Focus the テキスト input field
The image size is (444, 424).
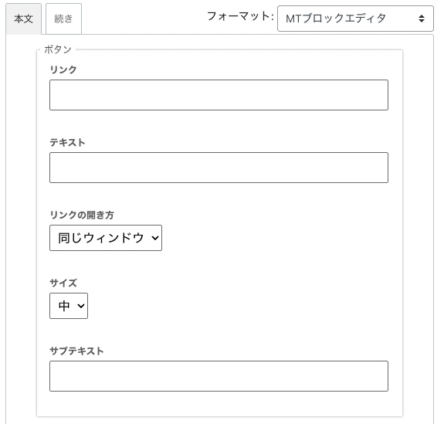point(219,168)
